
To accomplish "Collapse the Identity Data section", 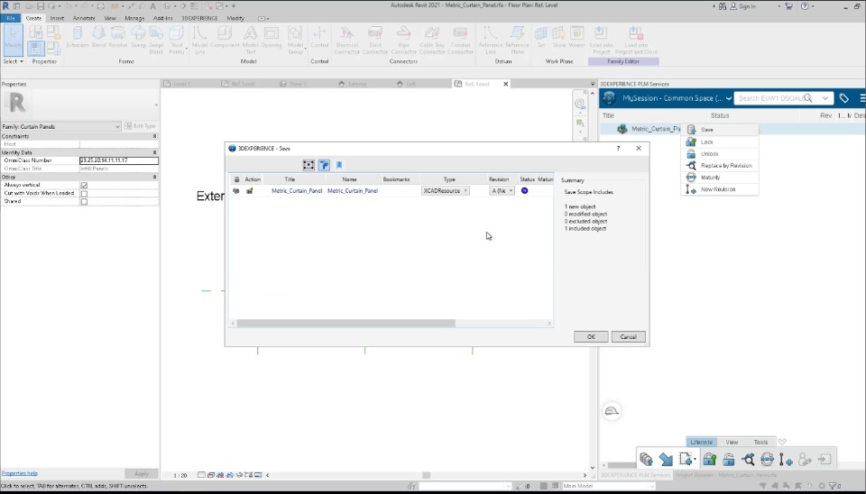I will coord(154,152).
